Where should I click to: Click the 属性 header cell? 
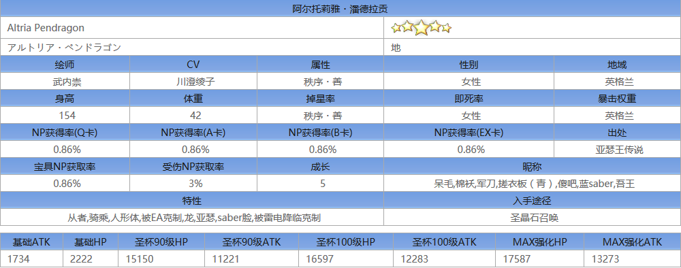[320, 65]
